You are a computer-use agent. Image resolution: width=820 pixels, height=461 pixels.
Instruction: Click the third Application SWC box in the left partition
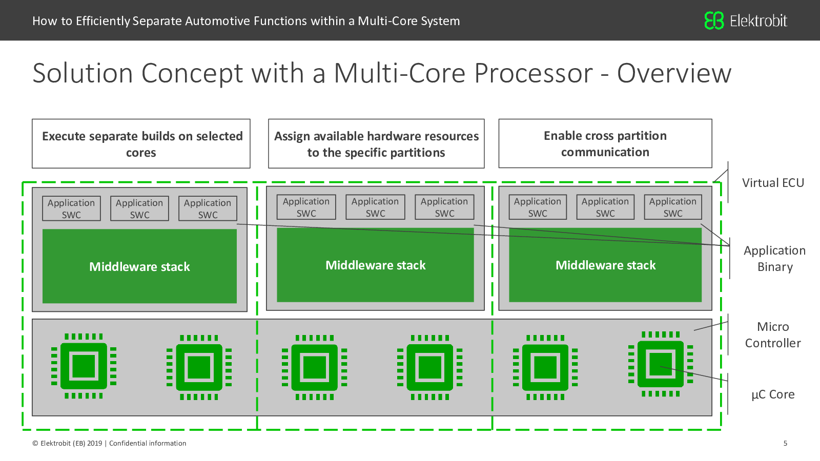(208, 208)
